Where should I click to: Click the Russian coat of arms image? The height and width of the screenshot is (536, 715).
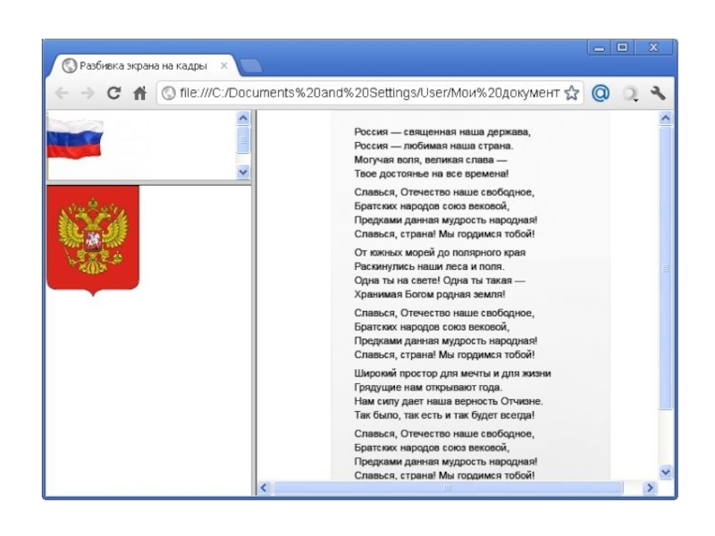click(93, 240)
